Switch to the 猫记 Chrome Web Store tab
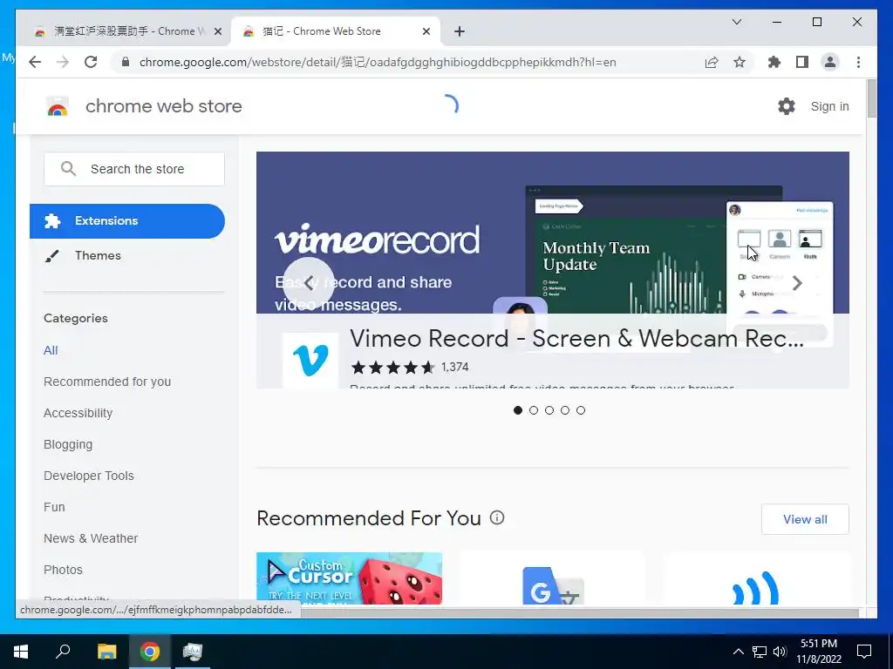This screenshot has width=893, height=669. click(x=336, y=31)
